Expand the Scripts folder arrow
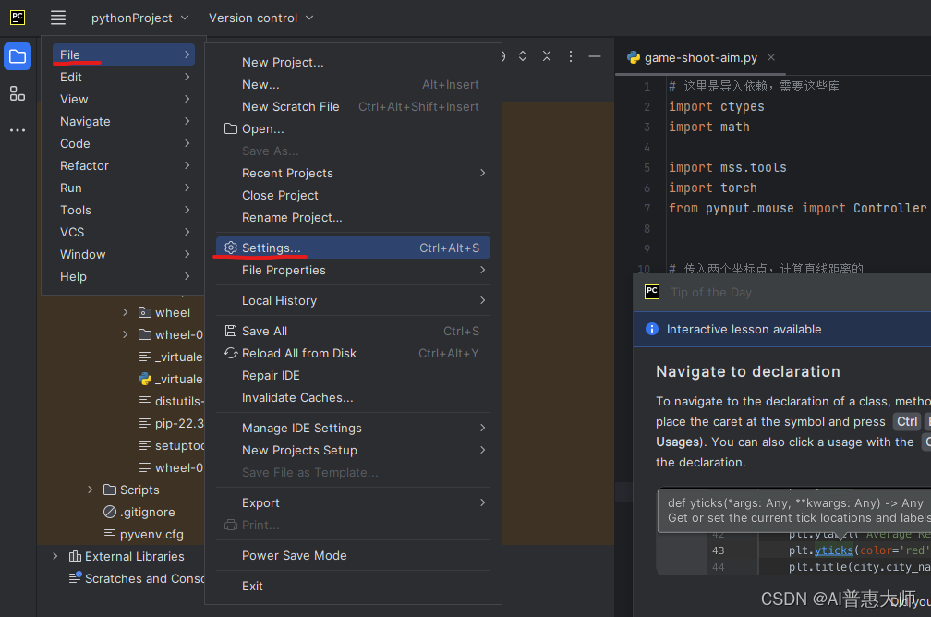The height and width of the screenshot is (617, 931). pyautogui.click(x=90, y=490)
